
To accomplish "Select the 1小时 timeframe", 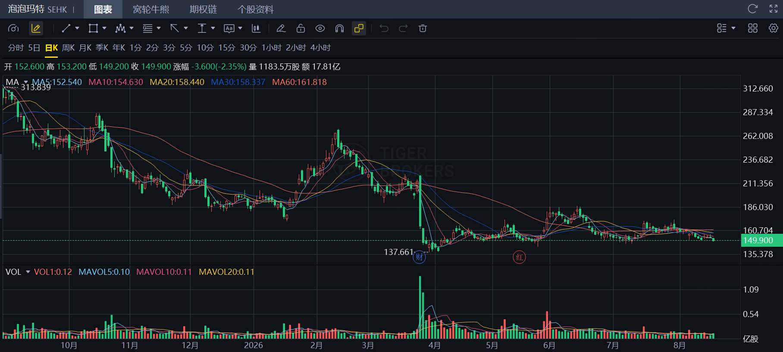I will pyautogui.click(x=272, y=48).
